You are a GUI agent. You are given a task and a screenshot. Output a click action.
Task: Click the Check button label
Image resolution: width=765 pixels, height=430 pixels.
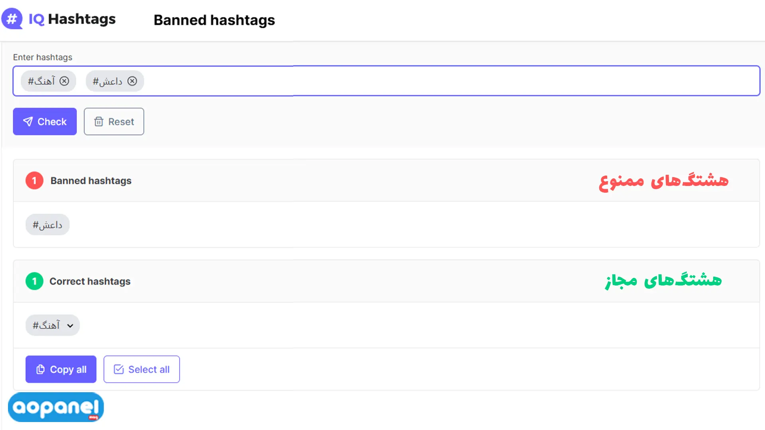coord(52,122)
